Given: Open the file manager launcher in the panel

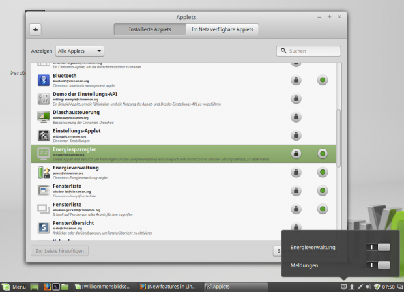Looking at the screenshot, I should pyautogui.click(x=65, y=287).
